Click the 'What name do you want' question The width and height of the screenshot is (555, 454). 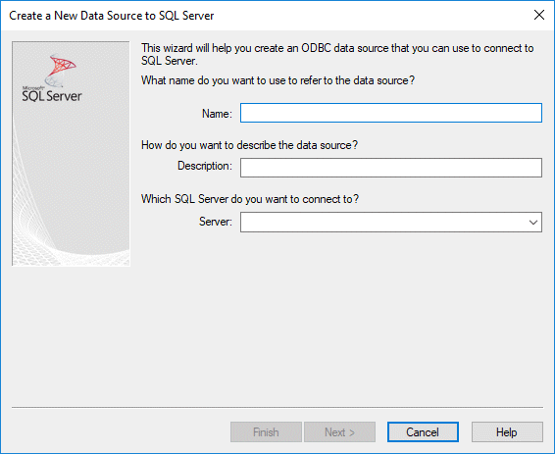277,80
